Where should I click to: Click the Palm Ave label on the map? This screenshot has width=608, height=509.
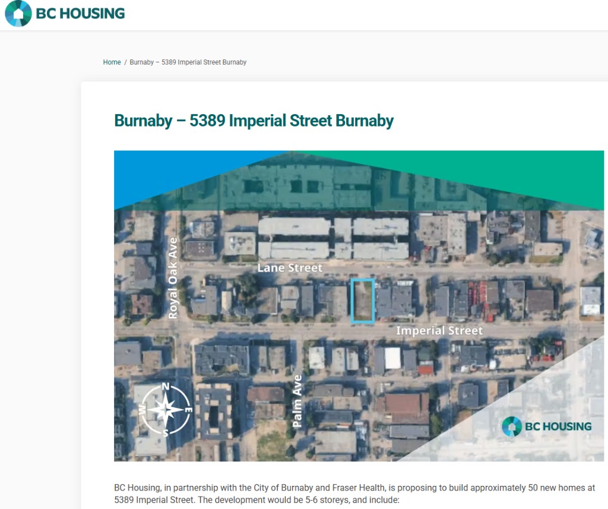pos(297,401)
